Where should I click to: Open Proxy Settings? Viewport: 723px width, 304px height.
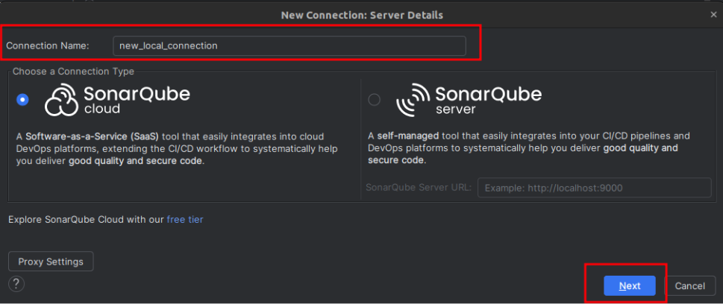point(51,262)
